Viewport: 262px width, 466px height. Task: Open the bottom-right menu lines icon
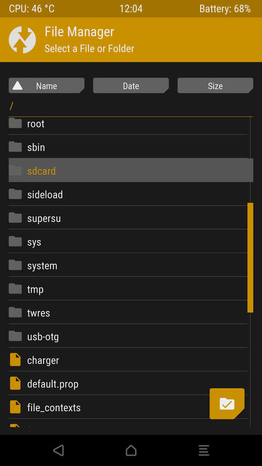[204, 450]
